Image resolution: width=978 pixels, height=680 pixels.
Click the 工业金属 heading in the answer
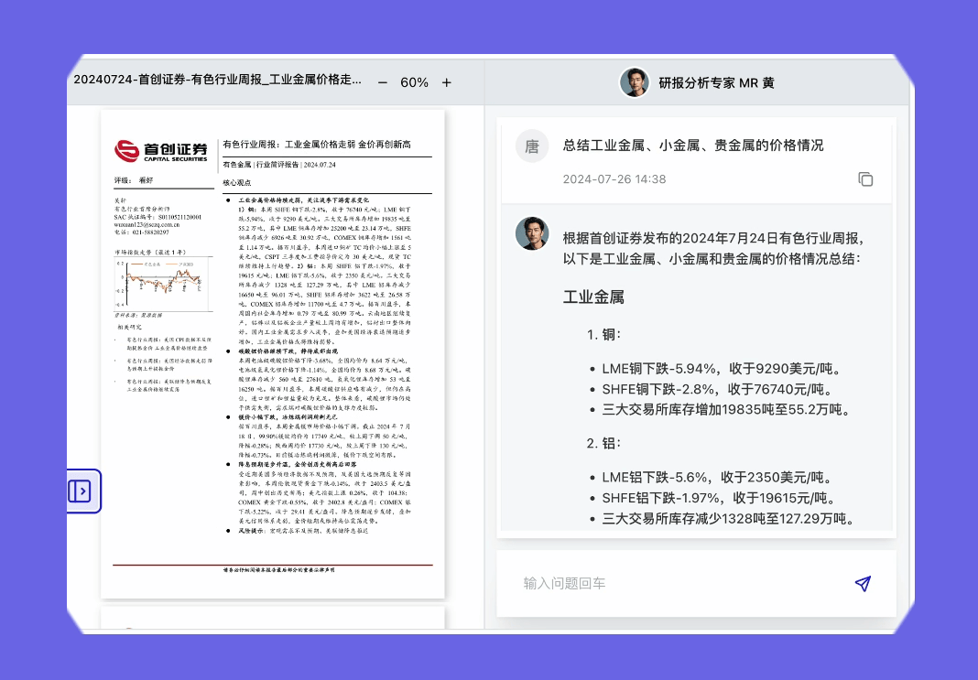point(593,297)
